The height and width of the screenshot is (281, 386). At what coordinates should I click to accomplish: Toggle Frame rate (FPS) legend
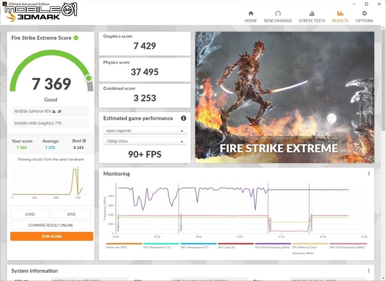click(124, 246)
